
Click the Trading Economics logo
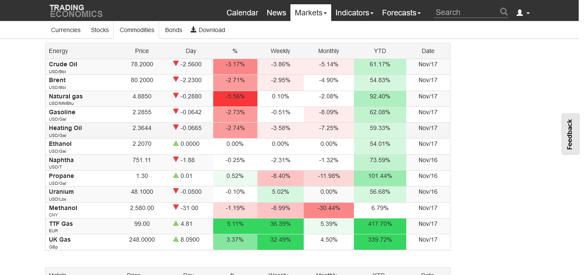coord(76,11)
